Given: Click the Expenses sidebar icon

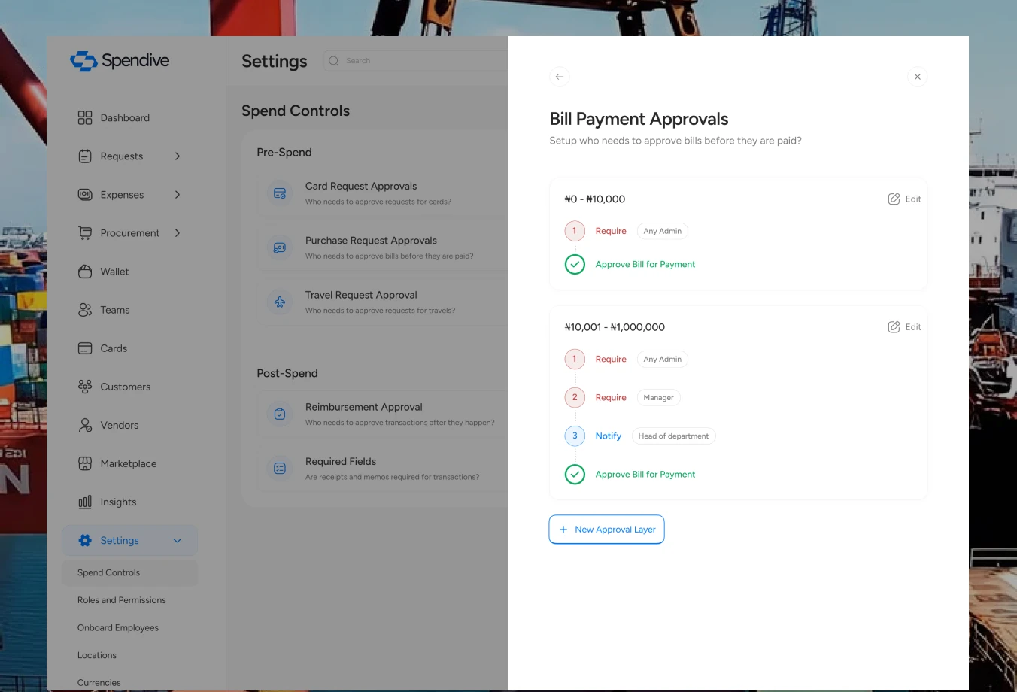Looking at the screenshot, I should click(x=85, y=195).
